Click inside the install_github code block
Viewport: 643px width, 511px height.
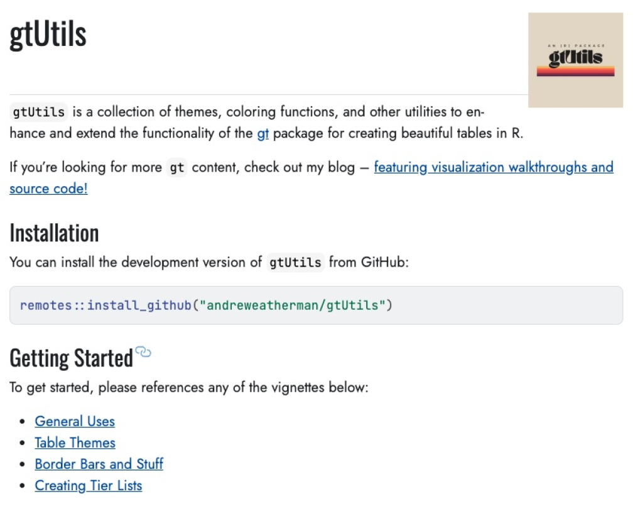316,305
